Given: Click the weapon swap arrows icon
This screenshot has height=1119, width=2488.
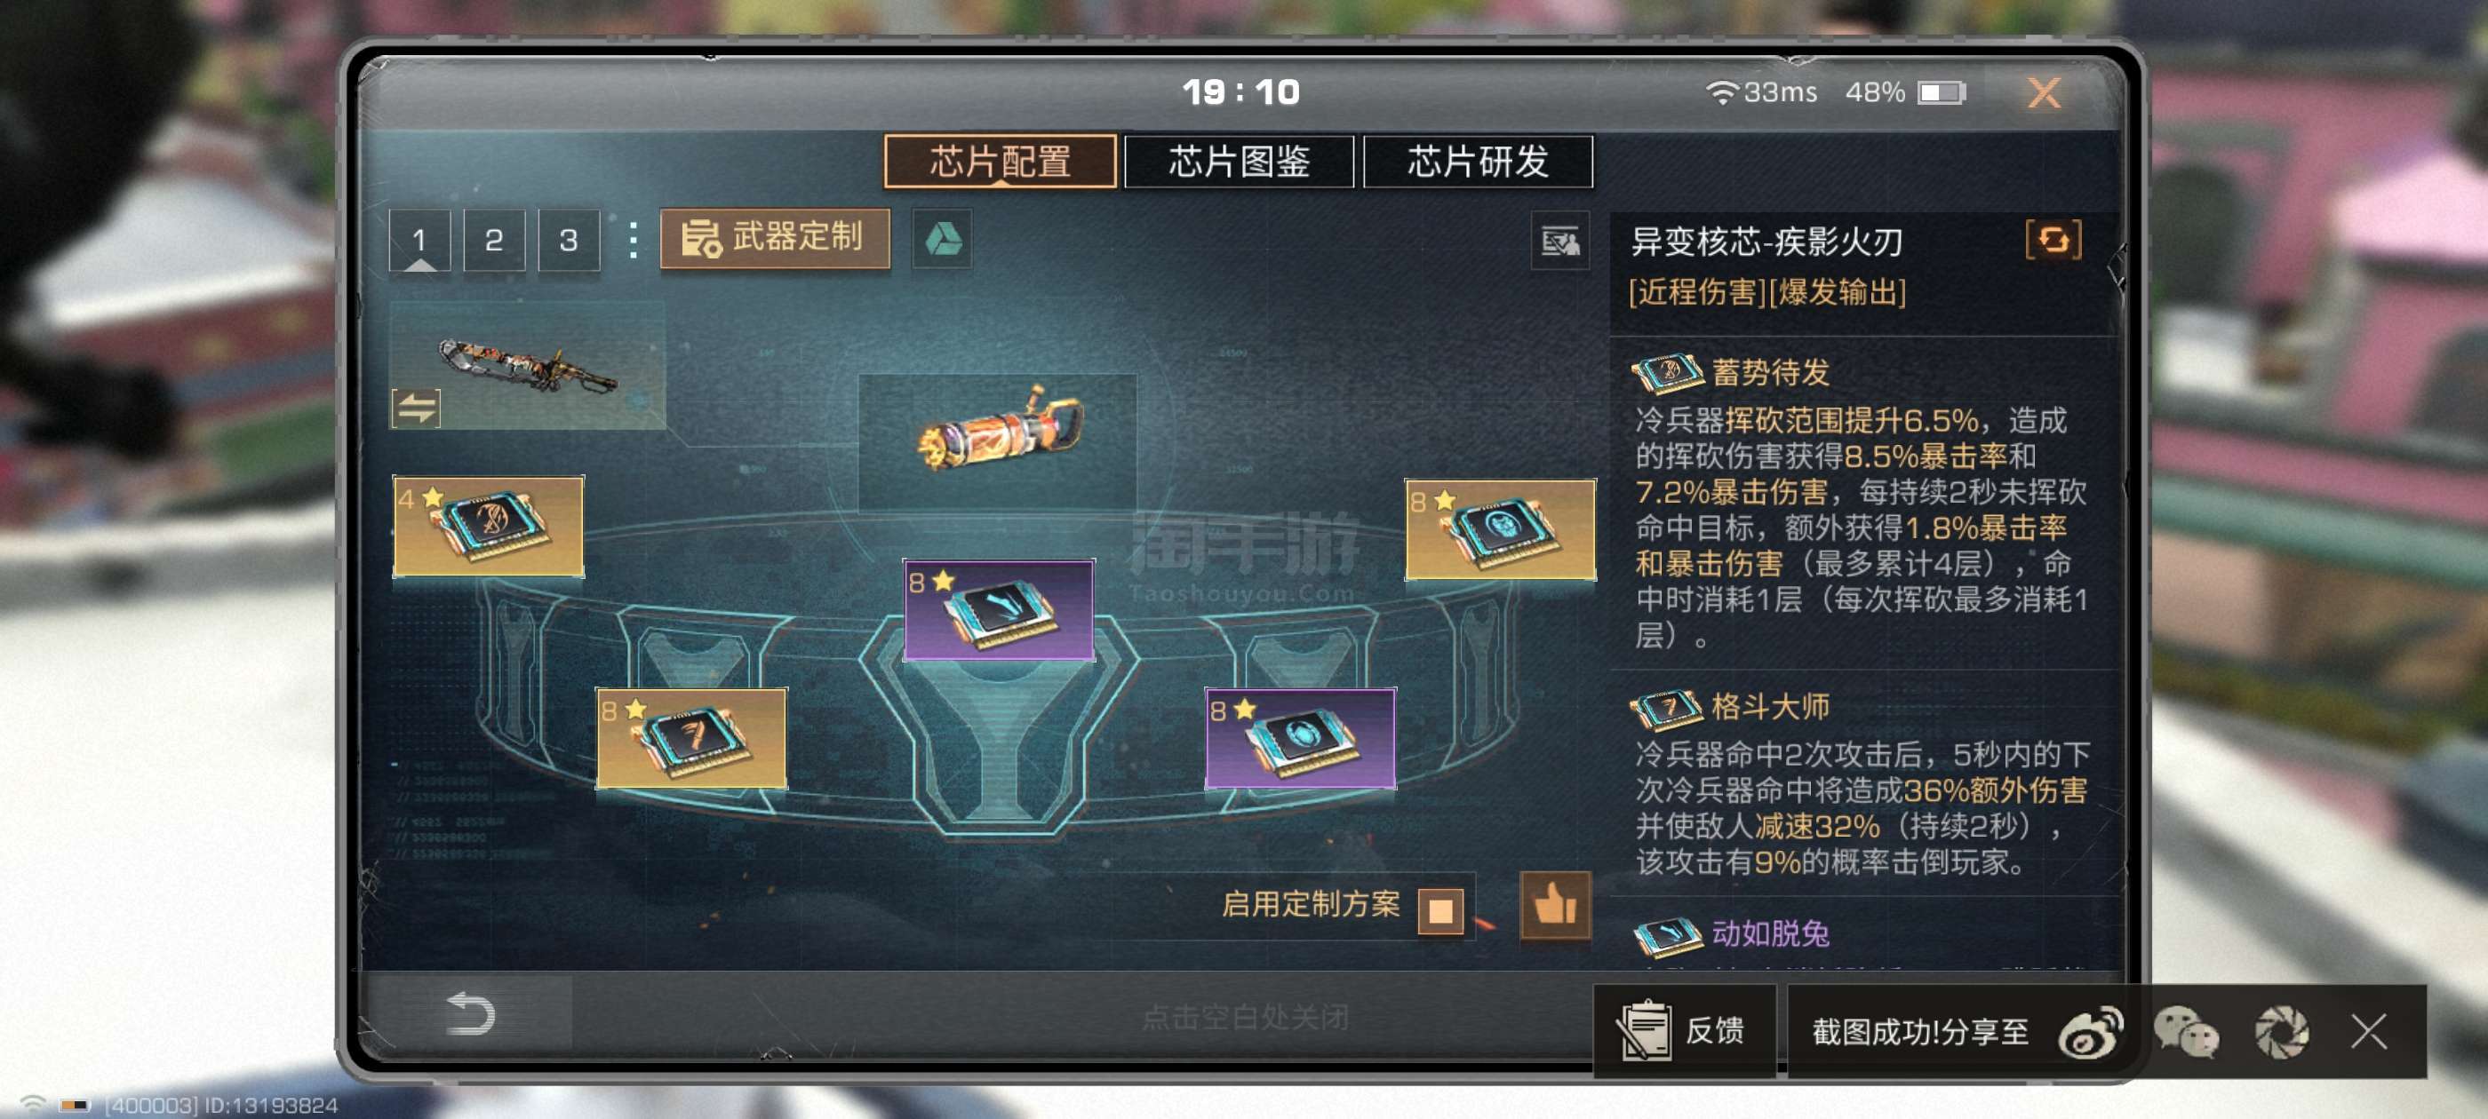Looking at the screenshot, I should [416, 408].
